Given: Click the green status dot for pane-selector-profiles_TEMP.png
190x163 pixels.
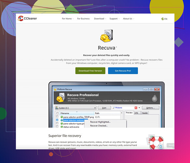Looking at the screenshot, I should (62, 117).
